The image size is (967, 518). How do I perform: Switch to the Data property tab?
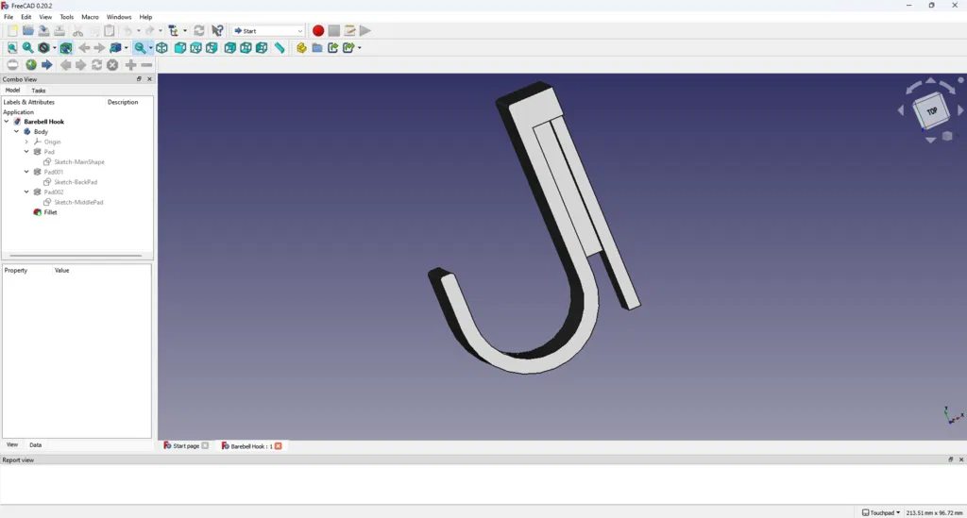click(x=36, y=444)
